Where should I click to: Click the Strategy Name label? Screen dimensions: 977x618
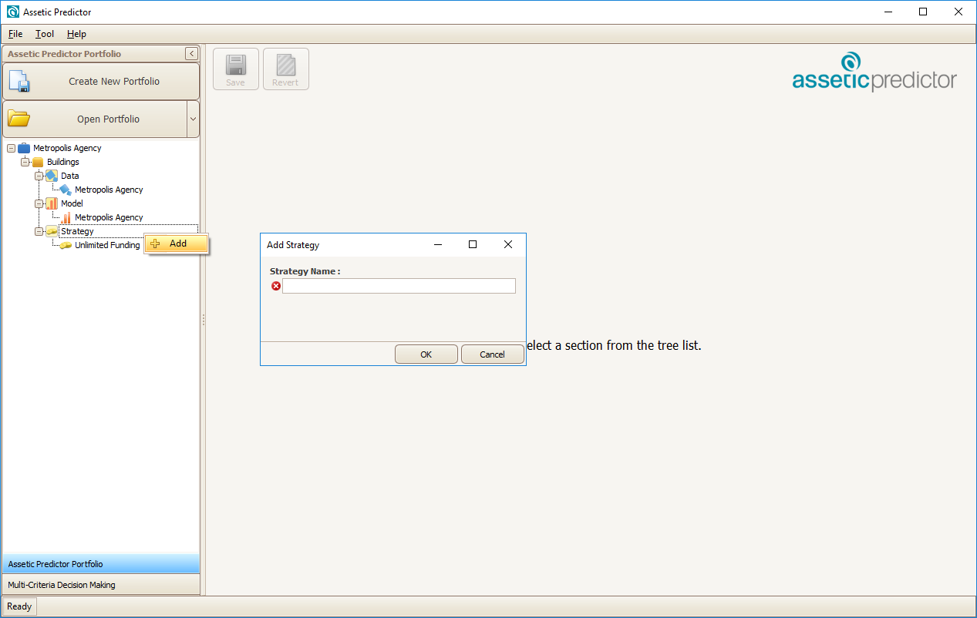pos(305,271)
